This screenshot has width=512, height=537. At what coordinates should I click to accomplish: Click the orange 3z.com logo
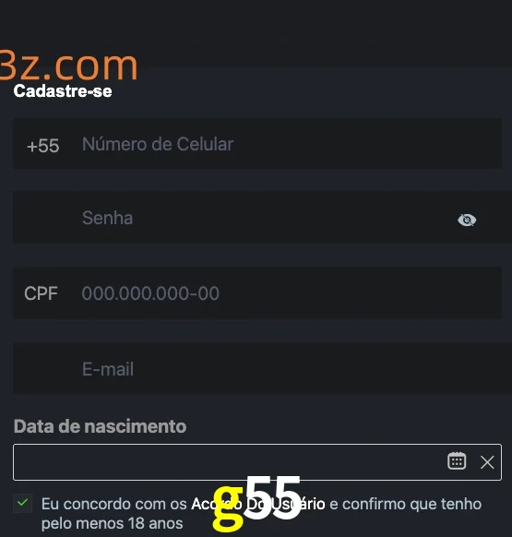click(x=68, y=66)
